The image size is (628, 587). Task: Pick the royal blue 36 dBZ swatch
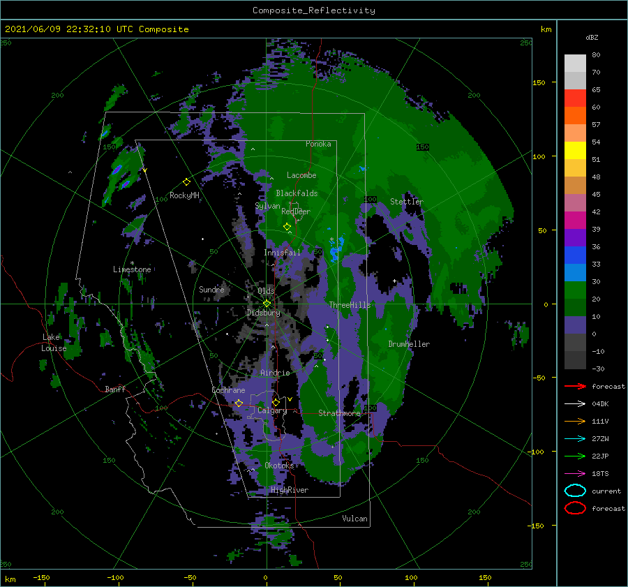575,255
